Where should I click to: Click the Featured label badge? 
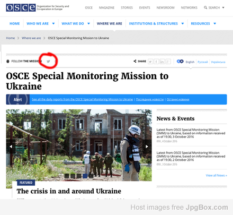[26, 183]
